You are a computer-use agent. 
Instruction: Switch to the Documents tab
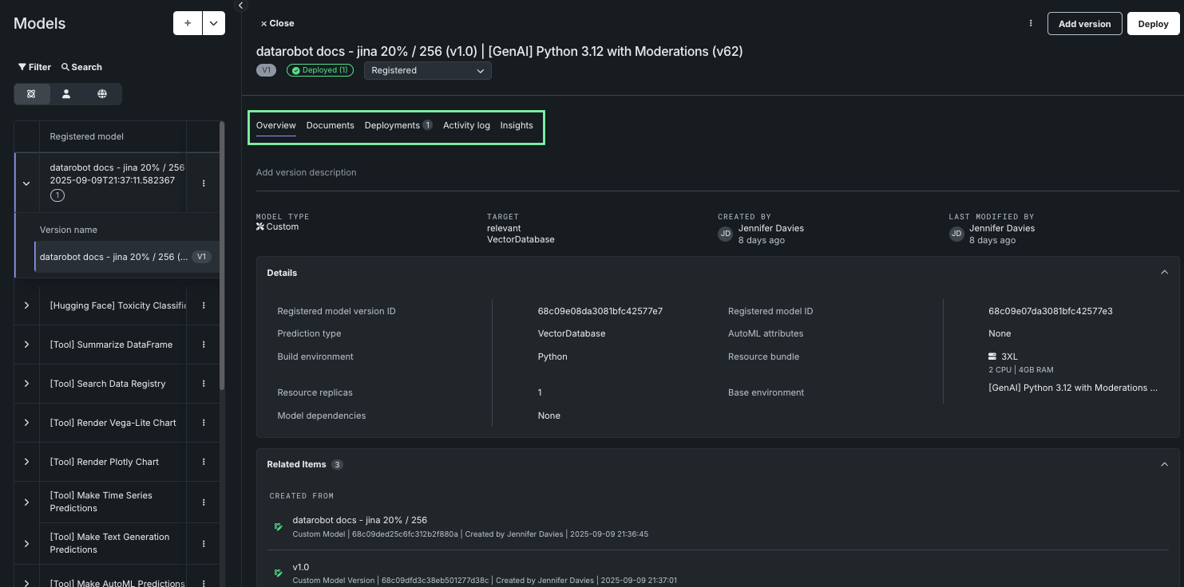pos(330,125)
